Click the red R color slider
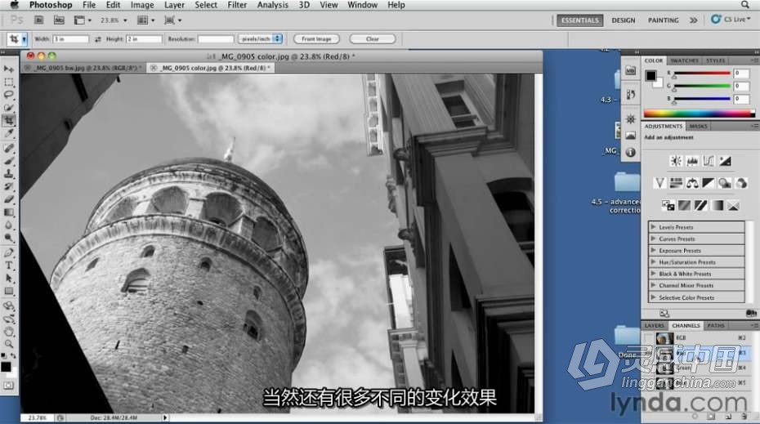This screenshot has width=760, height=424. click(702, 74)
